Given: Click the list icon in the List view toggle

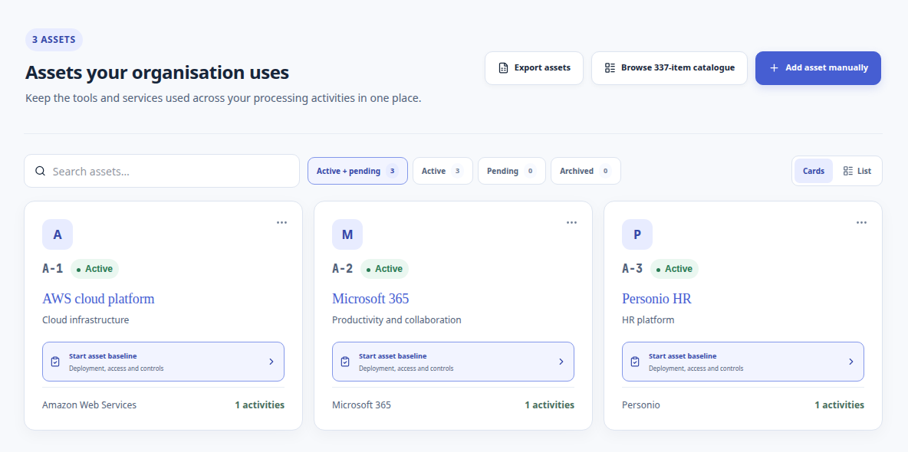Looking at the screenshot, I should [847, 171].
